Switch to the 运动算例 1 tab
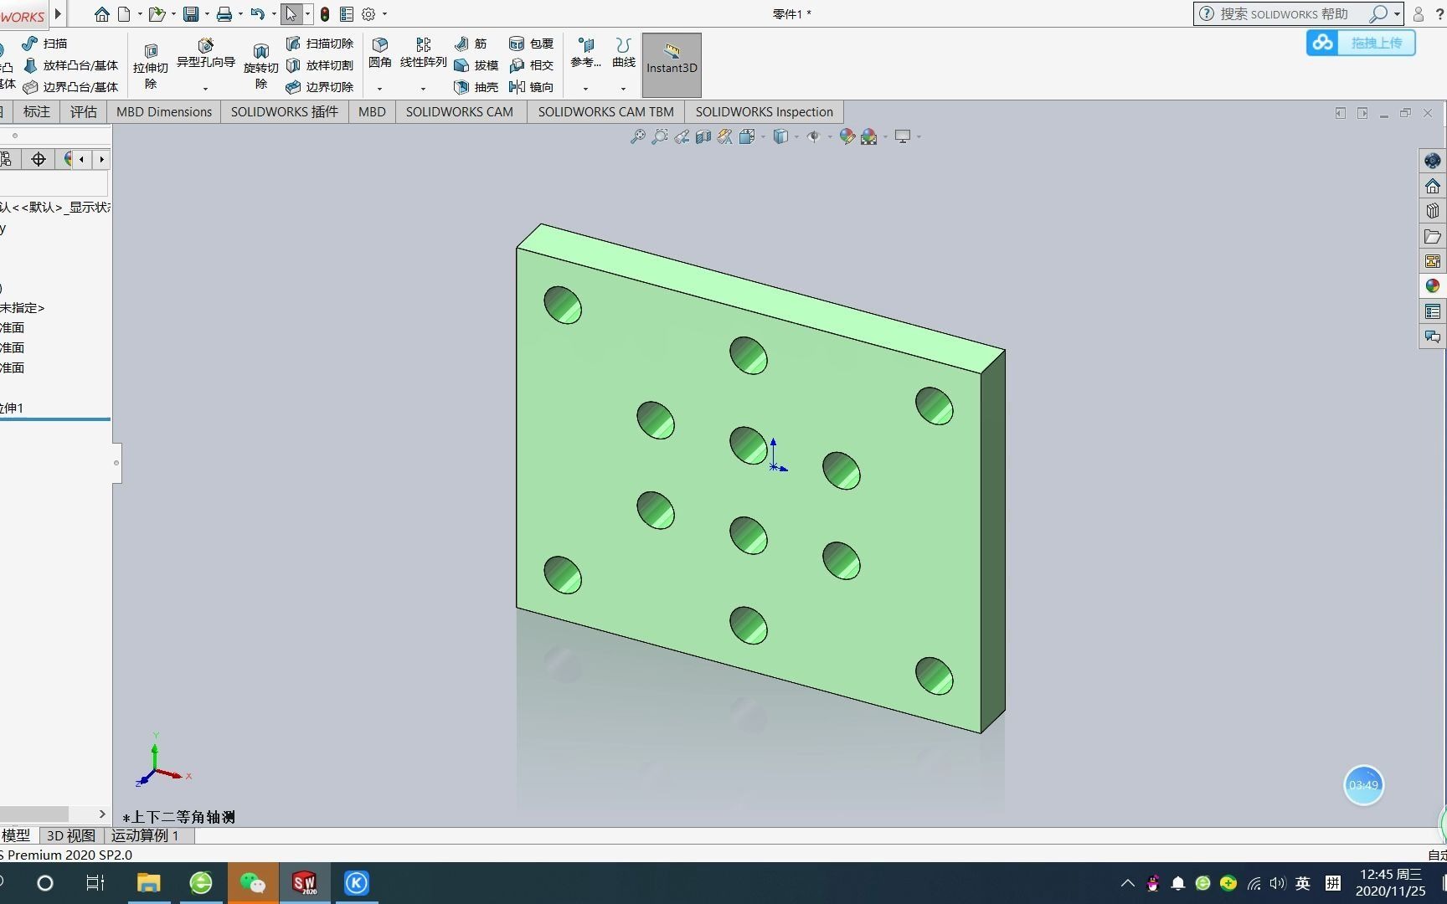Viewport: 1447px width, 904px height. click(x=147, y=835)
